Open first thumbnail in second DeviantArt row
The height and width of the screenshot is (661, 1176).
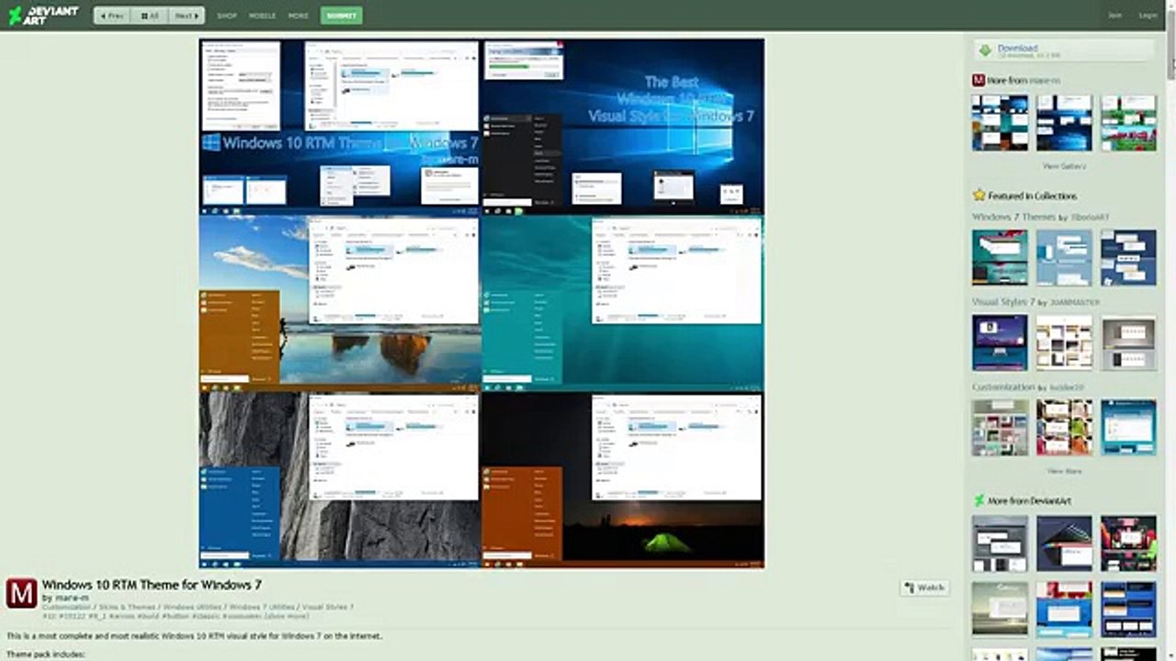tap(1000, 610)
